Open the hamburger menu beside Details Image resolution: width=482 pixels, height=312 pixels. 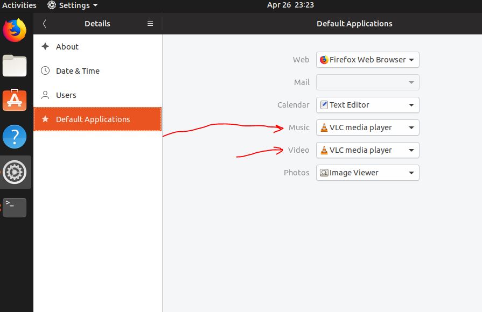pos(150,24)
